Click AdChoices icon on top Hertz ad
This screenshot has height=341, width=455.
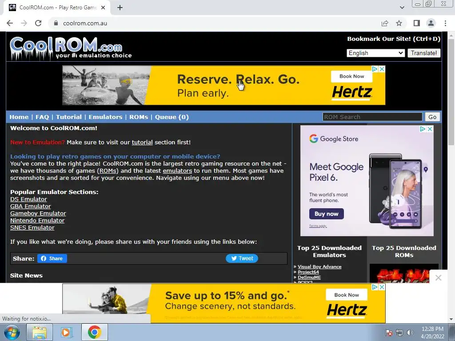pyautogui.click(x=375, y=69)
